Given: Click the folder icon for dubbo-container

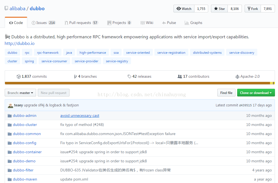Looking at the screenshot, I should click(x=10, y=152).
